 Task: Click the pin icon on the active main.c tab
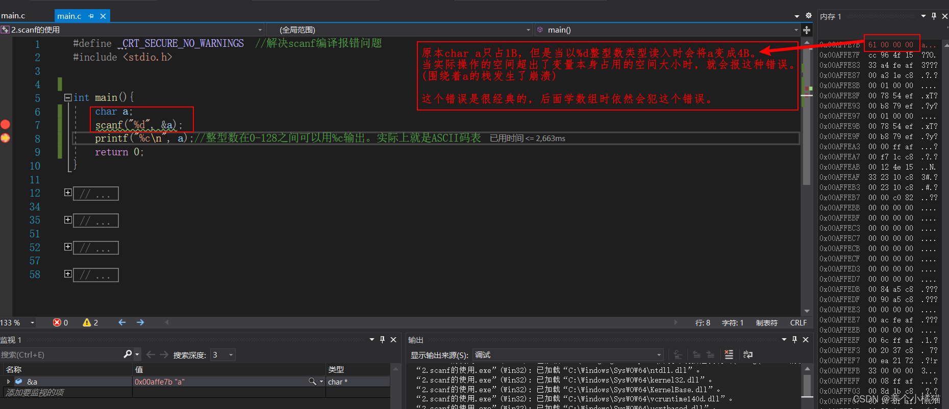click(91, 16)
